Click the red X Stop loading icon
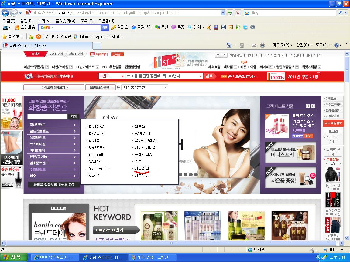This screenshot has width=350, height=262. tap(238, 13)
